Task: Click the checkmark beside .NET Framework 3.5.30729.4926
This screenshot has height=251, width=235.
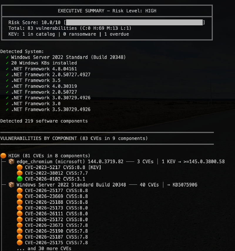Action: tap(7, 110)
